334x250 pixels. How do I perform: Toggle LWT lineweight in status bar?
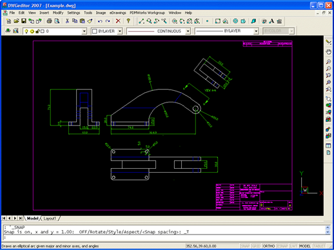click(293, 246)
